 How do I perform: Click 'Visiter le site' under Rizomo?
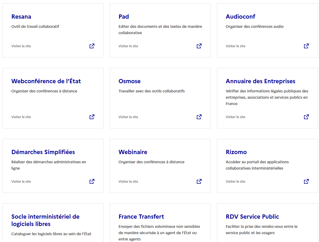(x=235, y=181)
